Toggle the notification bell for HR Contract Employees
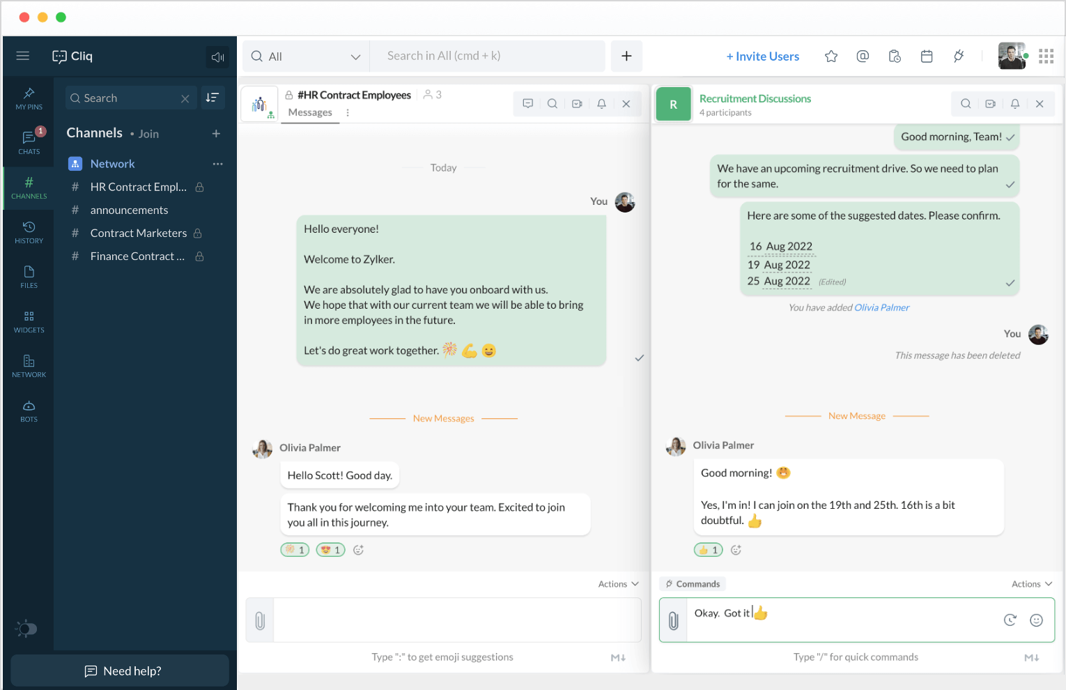Screen dimensions: 1066x690 pos(601,104)
